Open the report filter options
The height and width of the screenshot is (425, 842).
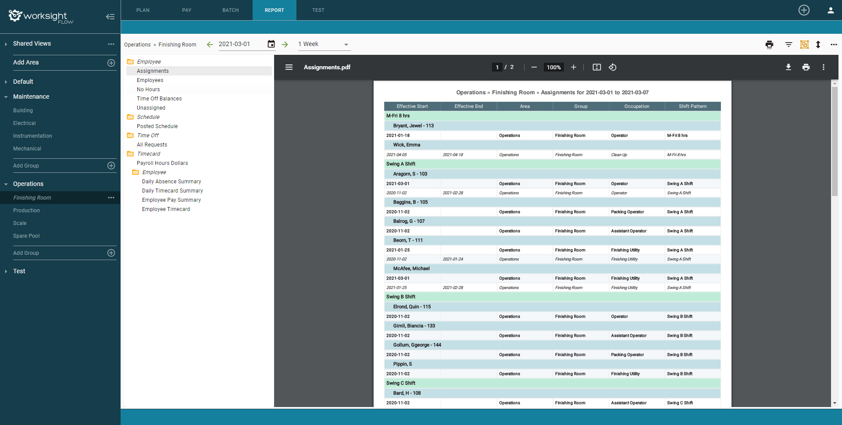(788, 44)
